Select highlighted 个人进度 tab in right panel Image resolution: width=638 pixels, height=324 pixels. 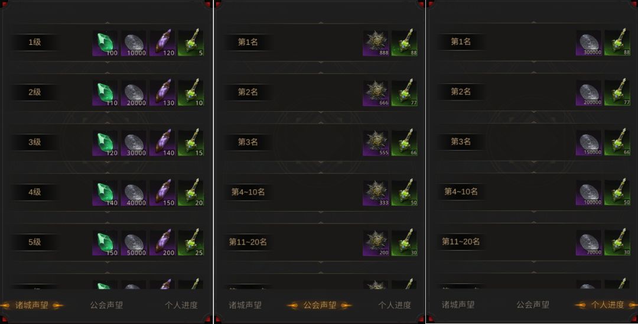tap(607, 305)
